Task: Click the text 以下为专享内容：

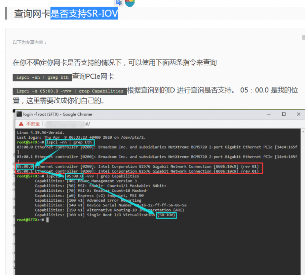Action: [30, 42]
